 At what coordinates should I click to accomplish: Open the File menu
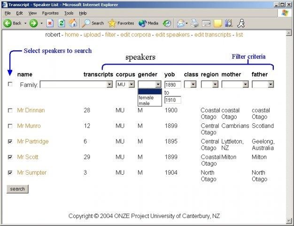(8, 13)
